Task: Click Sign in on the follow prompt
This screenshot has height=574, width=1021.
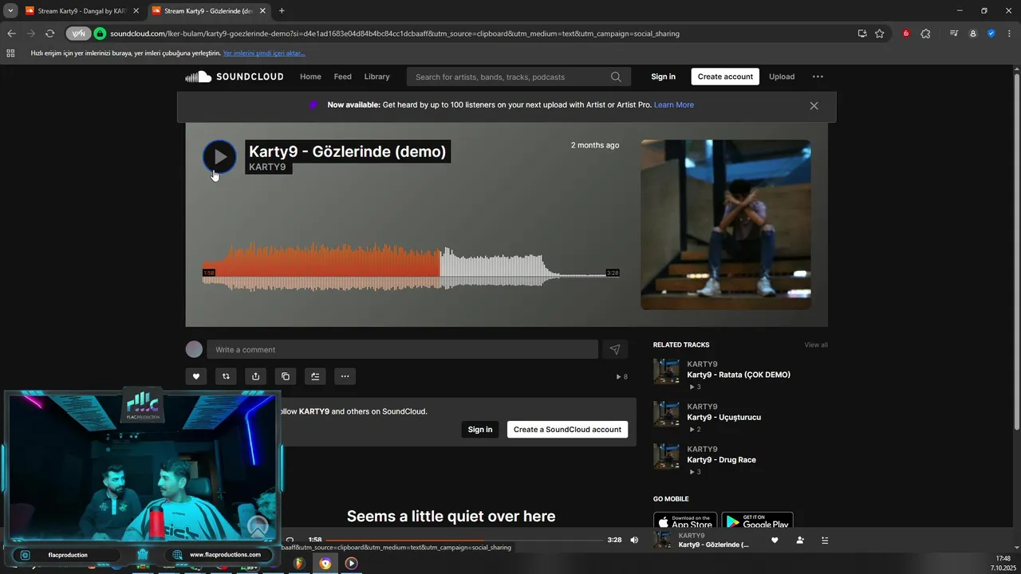Action: point(480,429)
